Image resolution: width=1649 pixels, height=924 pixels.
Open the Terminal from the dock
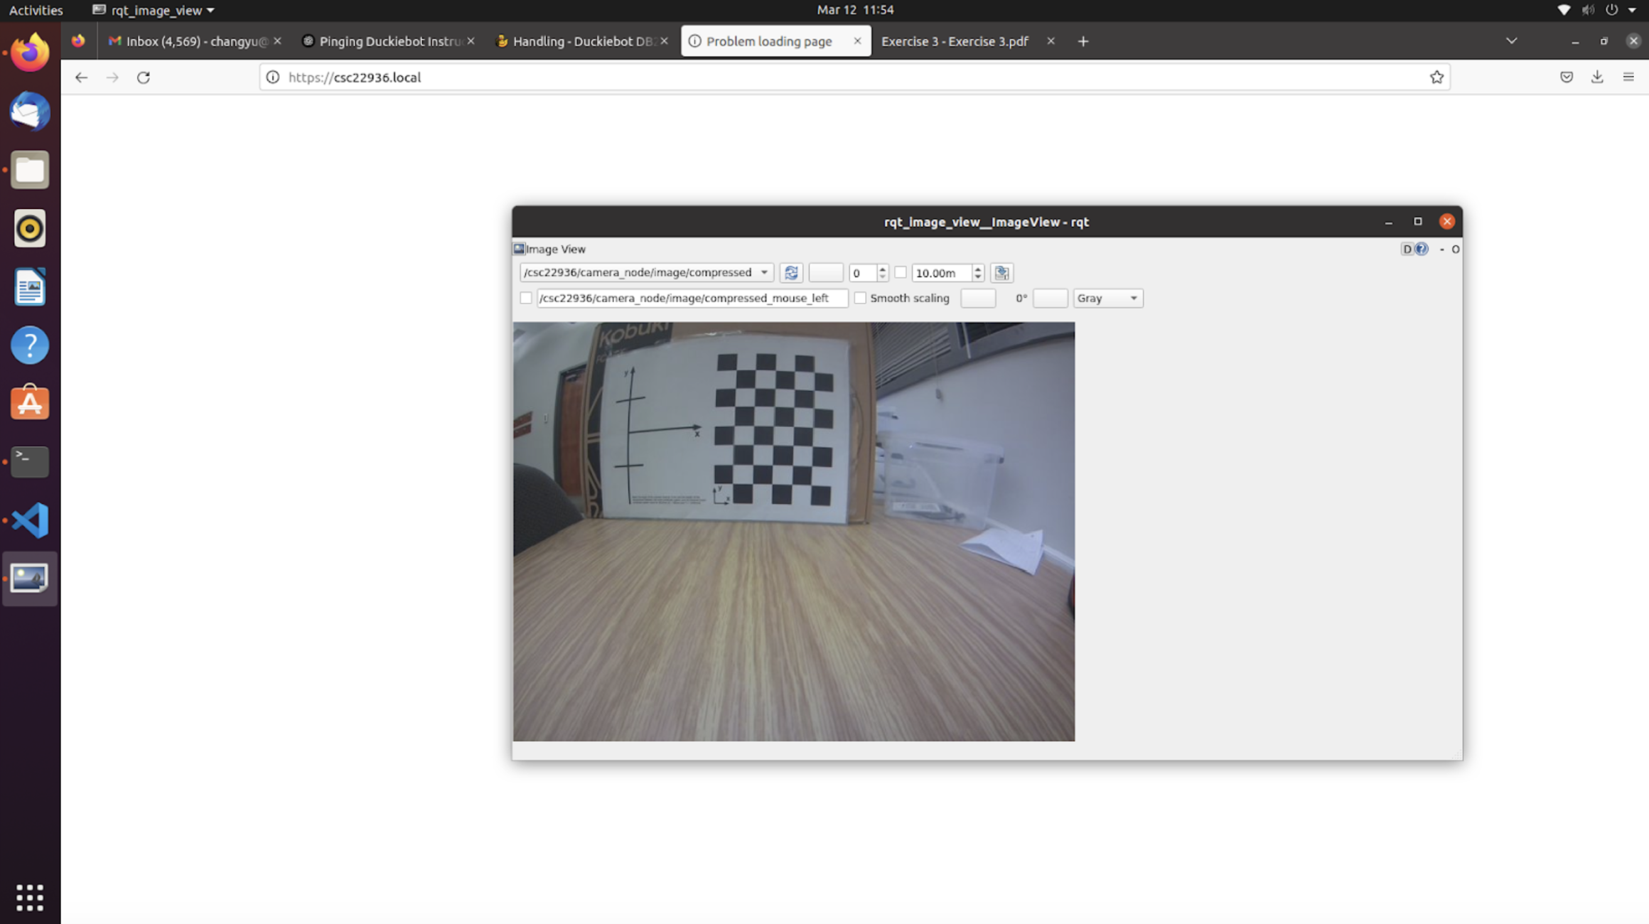(30, 461)
